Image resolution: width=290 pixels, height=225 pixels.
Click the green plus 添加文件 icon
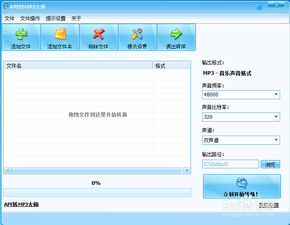(21, 34)
